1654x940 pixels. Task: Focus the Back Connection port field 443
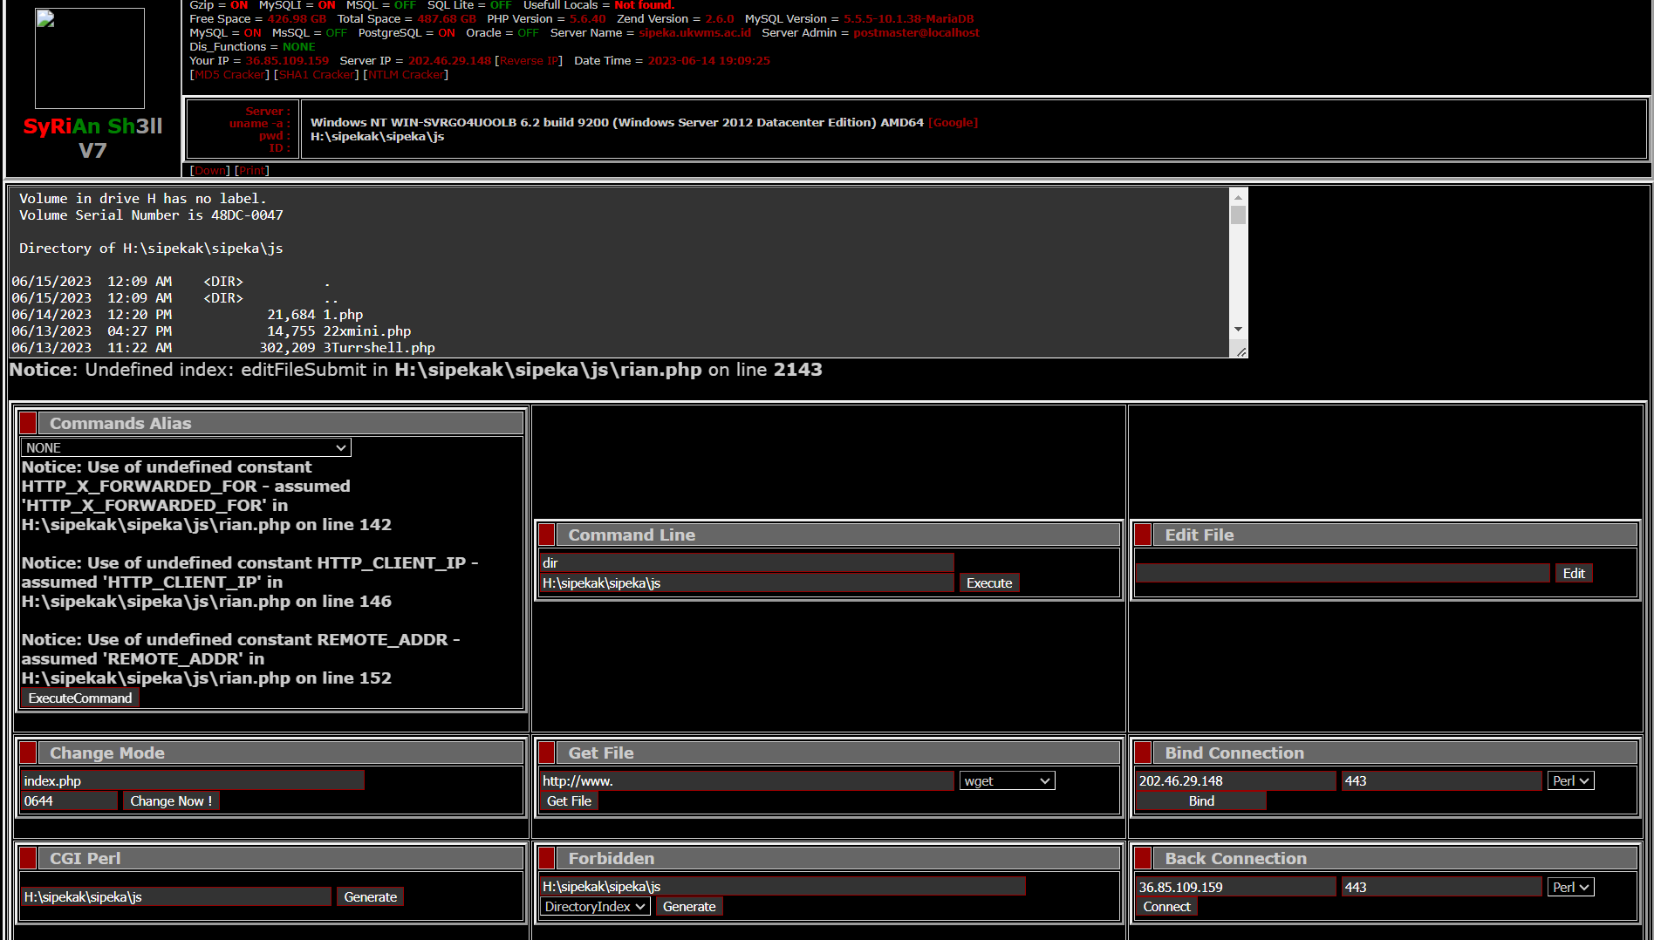pos(1442,888)
